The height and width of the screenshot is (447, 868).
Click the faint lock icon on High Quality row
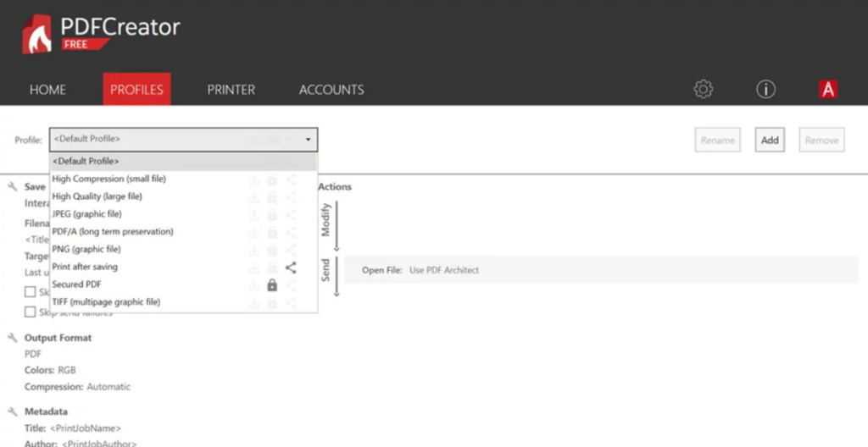[x=272, y=197]
